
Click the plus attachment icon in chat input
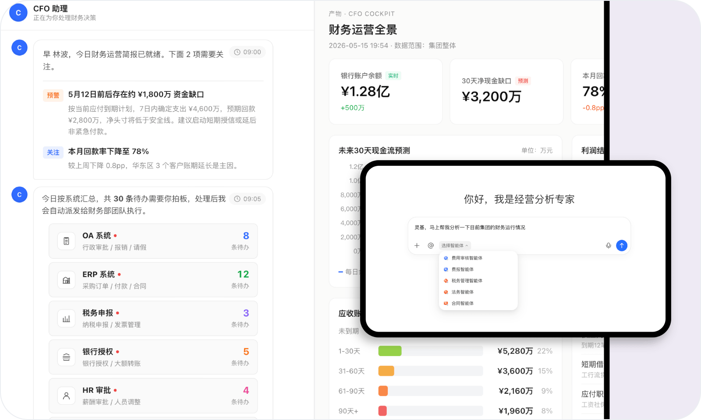pyautogui.click(x=417, y=245)
